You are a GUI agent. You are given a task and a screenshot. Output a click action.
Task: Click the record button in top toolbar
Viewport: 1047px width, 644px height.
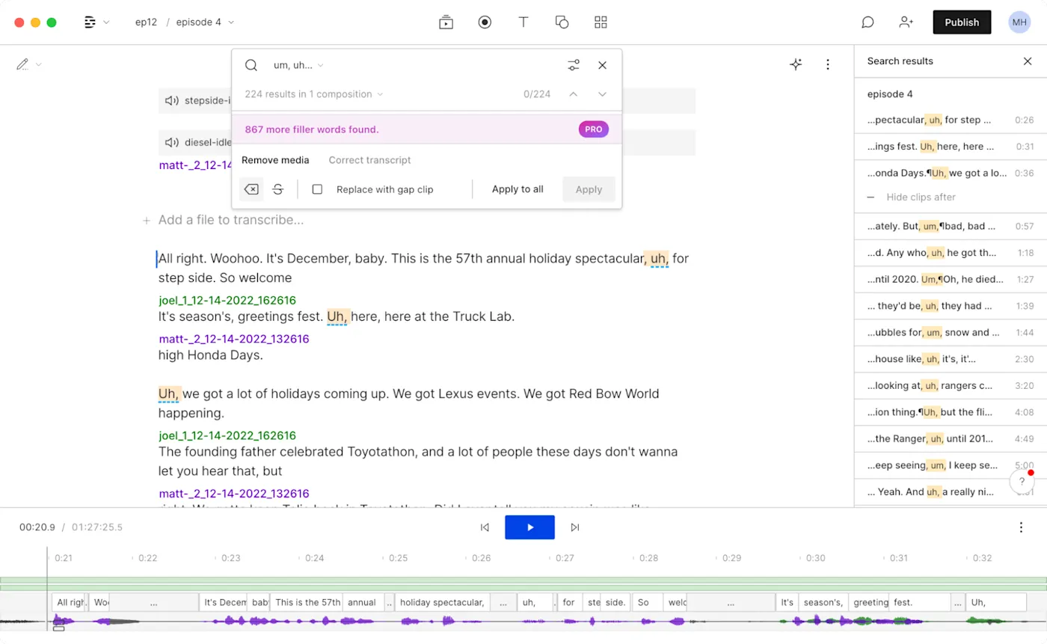485,22
